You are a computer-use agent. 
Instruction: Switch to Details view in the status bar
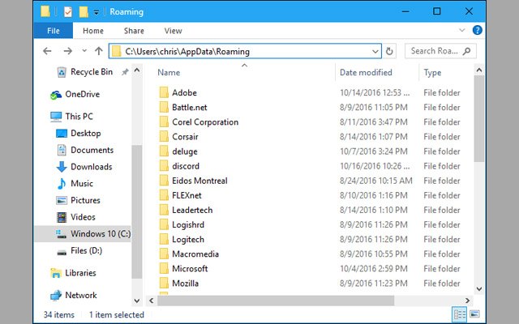click(x=460, y=314)
